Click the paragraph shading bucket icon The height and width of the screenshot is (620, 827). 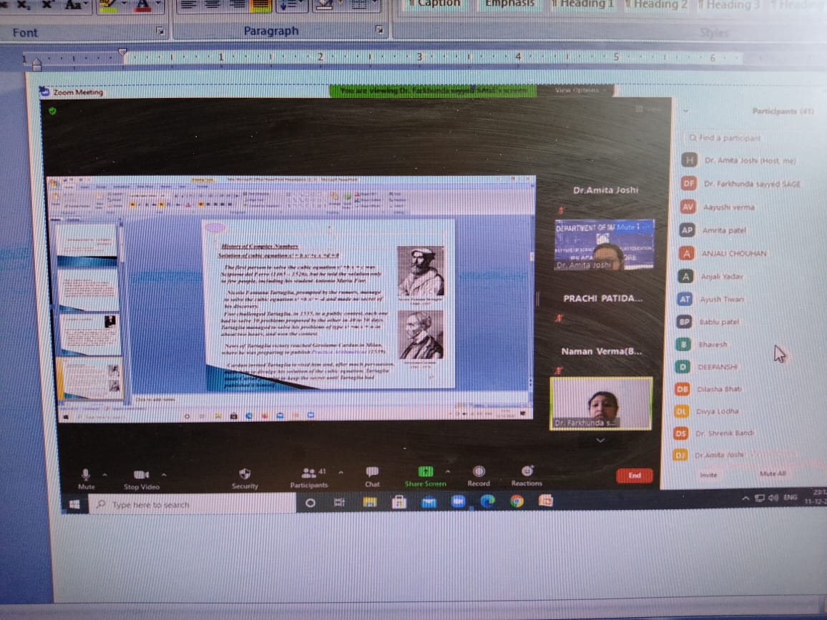(x=325, y=5)
